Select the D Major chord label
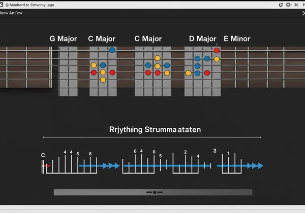 (x=202, y=39)
